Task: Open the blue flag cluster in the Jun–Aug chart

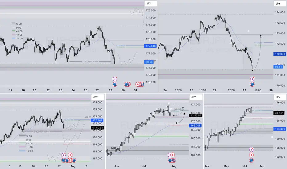Action: 172,160
